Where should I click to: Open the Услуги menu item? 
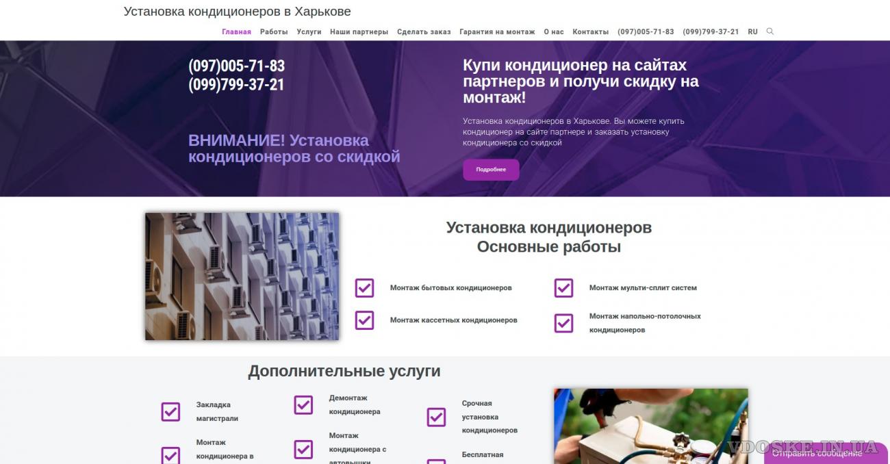[309, 31]
